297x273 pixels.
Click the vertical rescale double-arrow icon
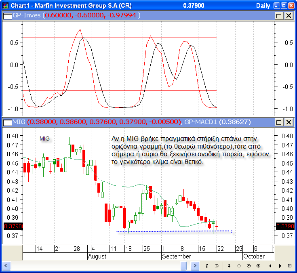[x=229, y=266]
